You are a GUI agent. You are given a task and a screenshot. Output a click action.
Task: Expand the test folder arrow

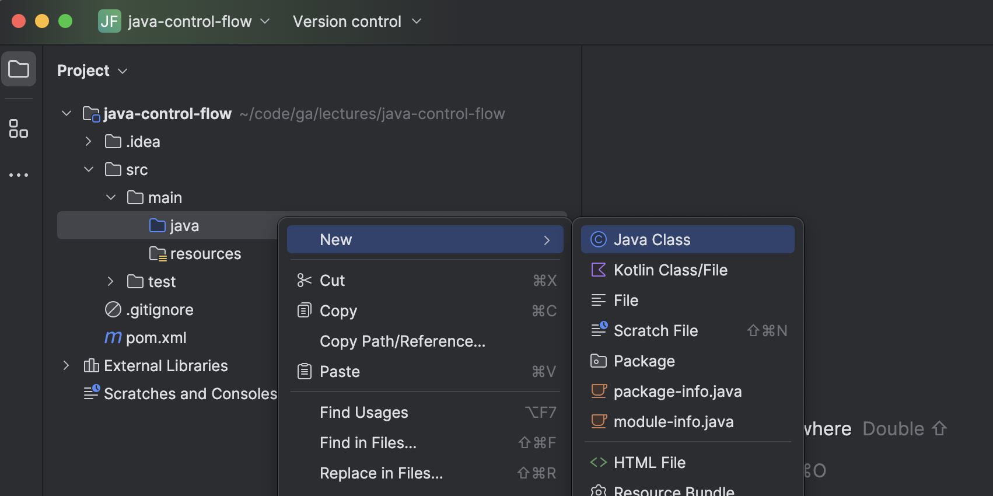110,281
